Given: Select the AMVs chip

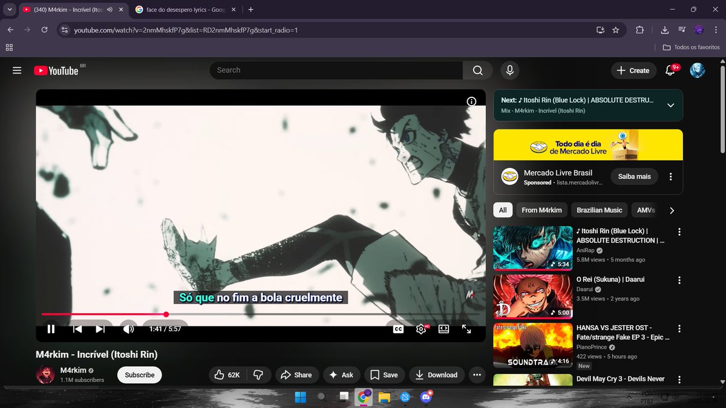Looking at the screenshot, I should (646, 210).
